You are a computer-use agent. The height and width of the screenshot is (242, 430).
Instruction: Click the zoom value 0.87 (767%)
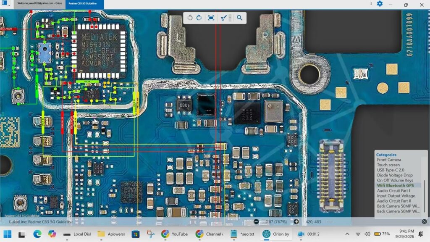coord(276,222)
